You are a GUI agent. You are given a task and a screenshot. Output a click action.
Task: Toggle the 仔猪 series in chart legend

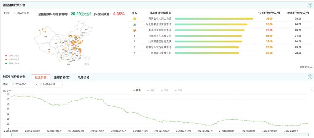pyautogui.click(x=164, y=90)
